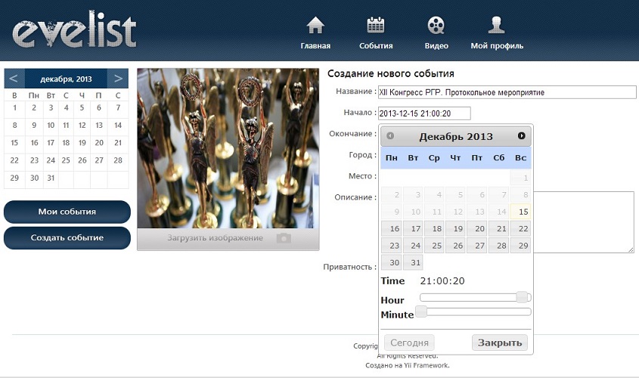
Task: Select day 16 in datepicker popup
Action: point(392,228)
